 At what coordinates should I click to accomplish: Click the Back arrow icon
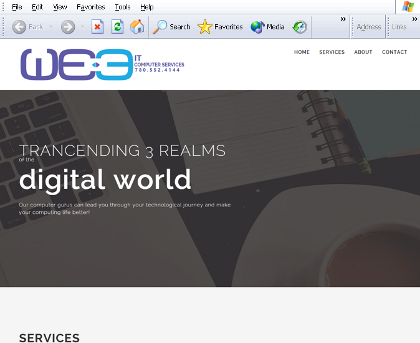(19, 27)
